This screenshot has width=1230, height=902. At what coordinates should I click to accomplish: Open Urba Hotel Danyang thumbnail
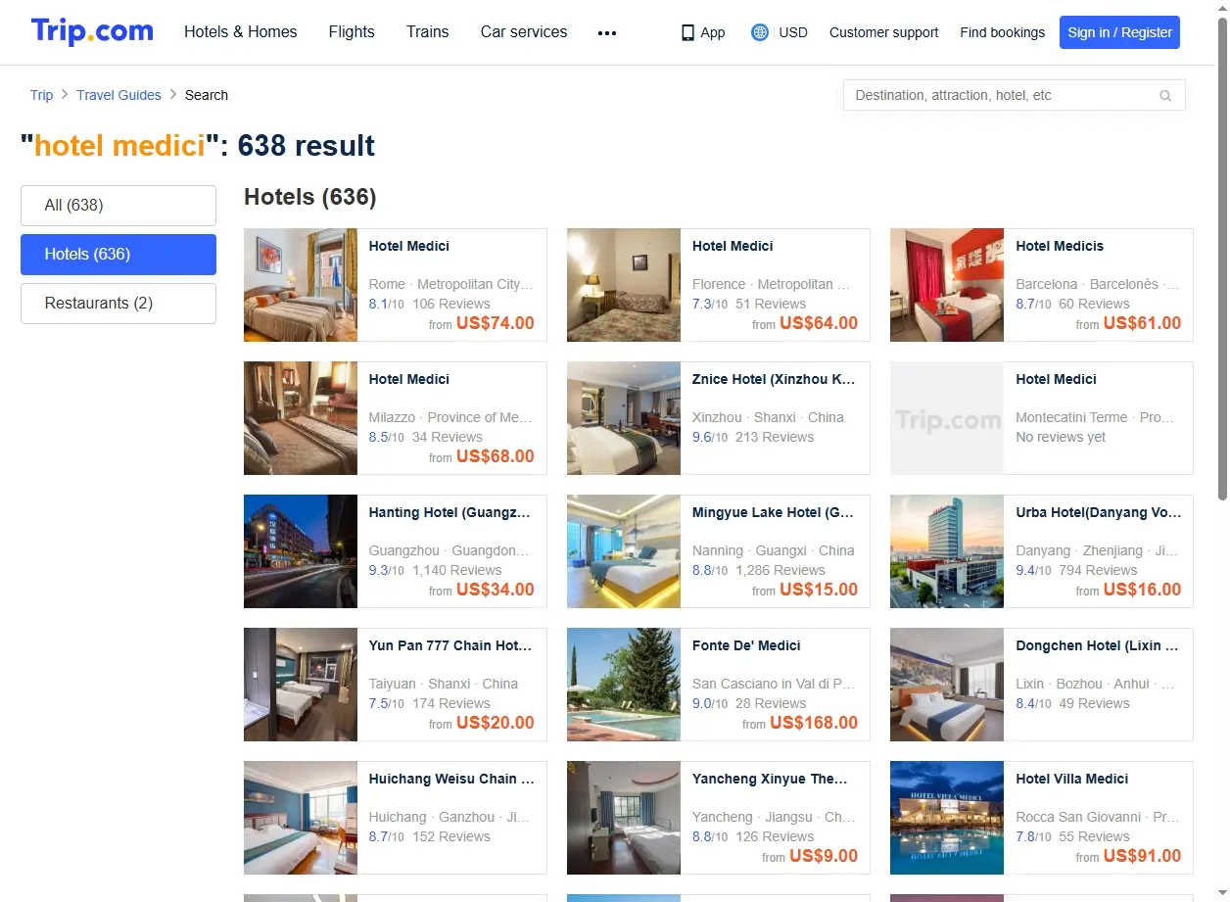(947, 551)
